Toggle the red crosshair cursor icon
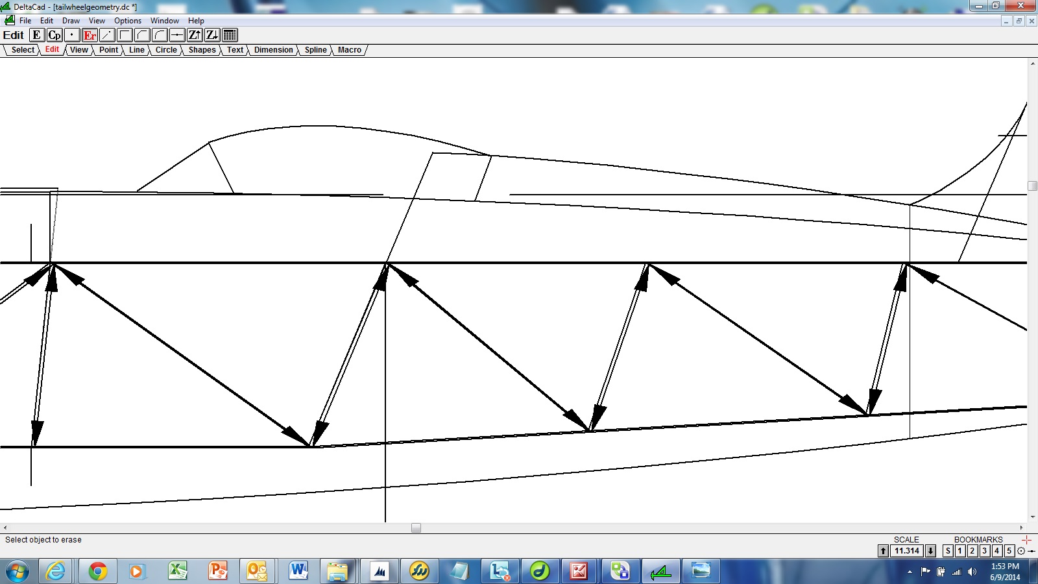The height and width of the screenshot is (584, 1038). [x=1026, y=540]
